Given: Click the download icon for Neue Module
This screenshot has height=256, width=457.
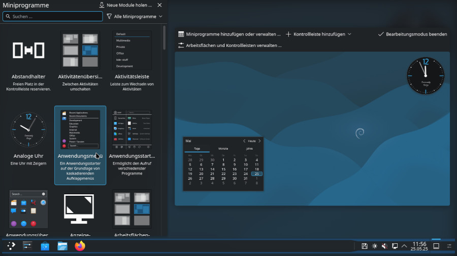Looking at the screenshot, I should (102, 5).
